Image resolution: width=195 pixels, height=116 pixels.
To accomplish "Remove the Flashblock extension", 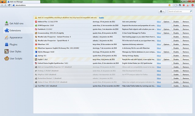I will tap(186, 29).
